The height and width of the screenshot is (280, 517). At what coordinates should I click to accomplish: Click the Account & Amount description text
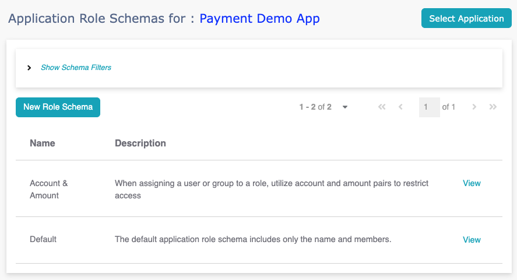coord(272,190)
